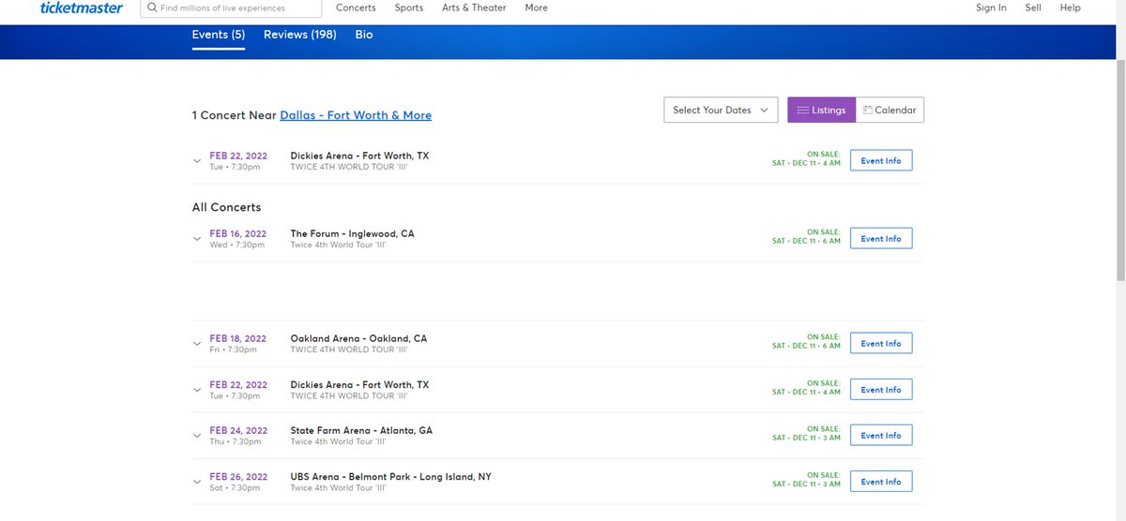Expand the Oakland Arena Feb 18 event
Image resolution: width=1126 pixels, height=521 pixels.
[x=197, y=344]
